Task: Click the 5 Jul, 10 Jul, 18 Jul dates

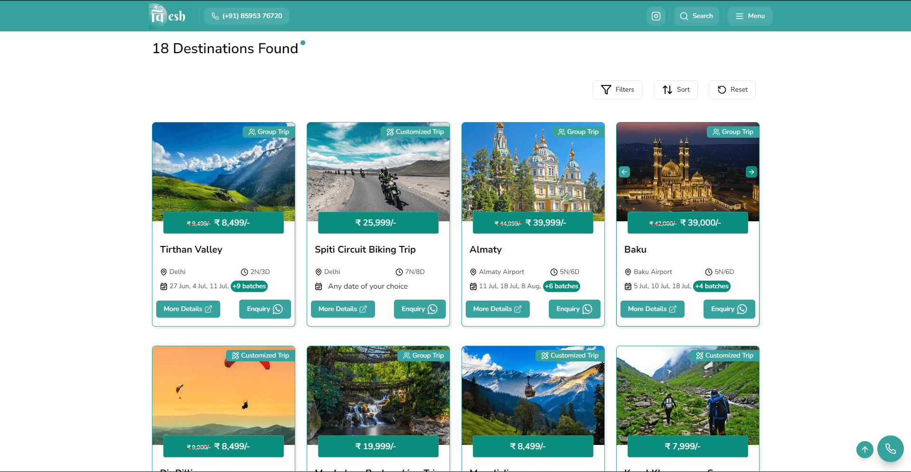Action: point(662,286)
